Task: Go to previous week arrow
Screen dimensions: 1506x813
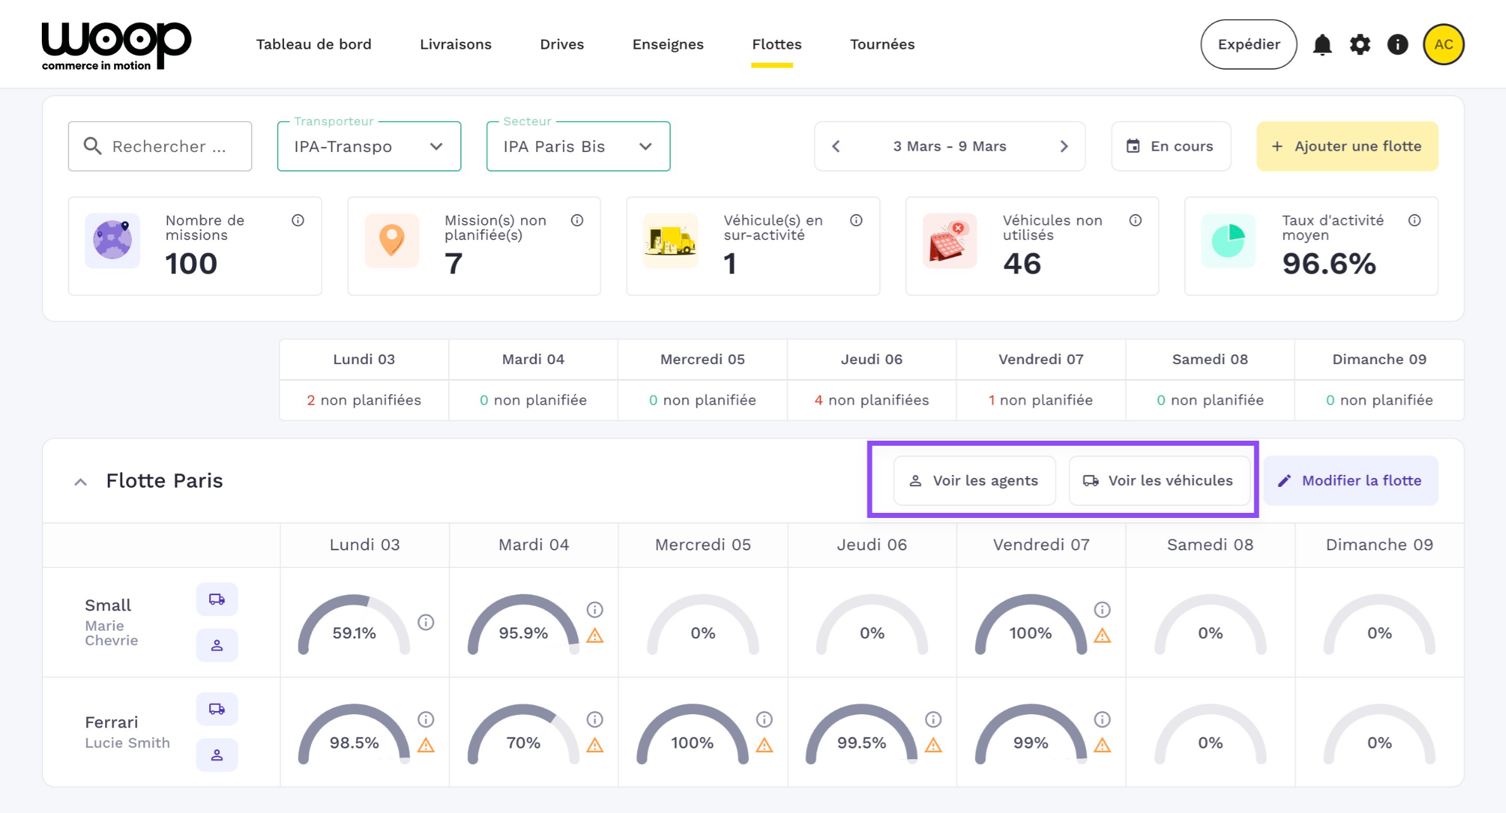Action: [x=836, y=146]
